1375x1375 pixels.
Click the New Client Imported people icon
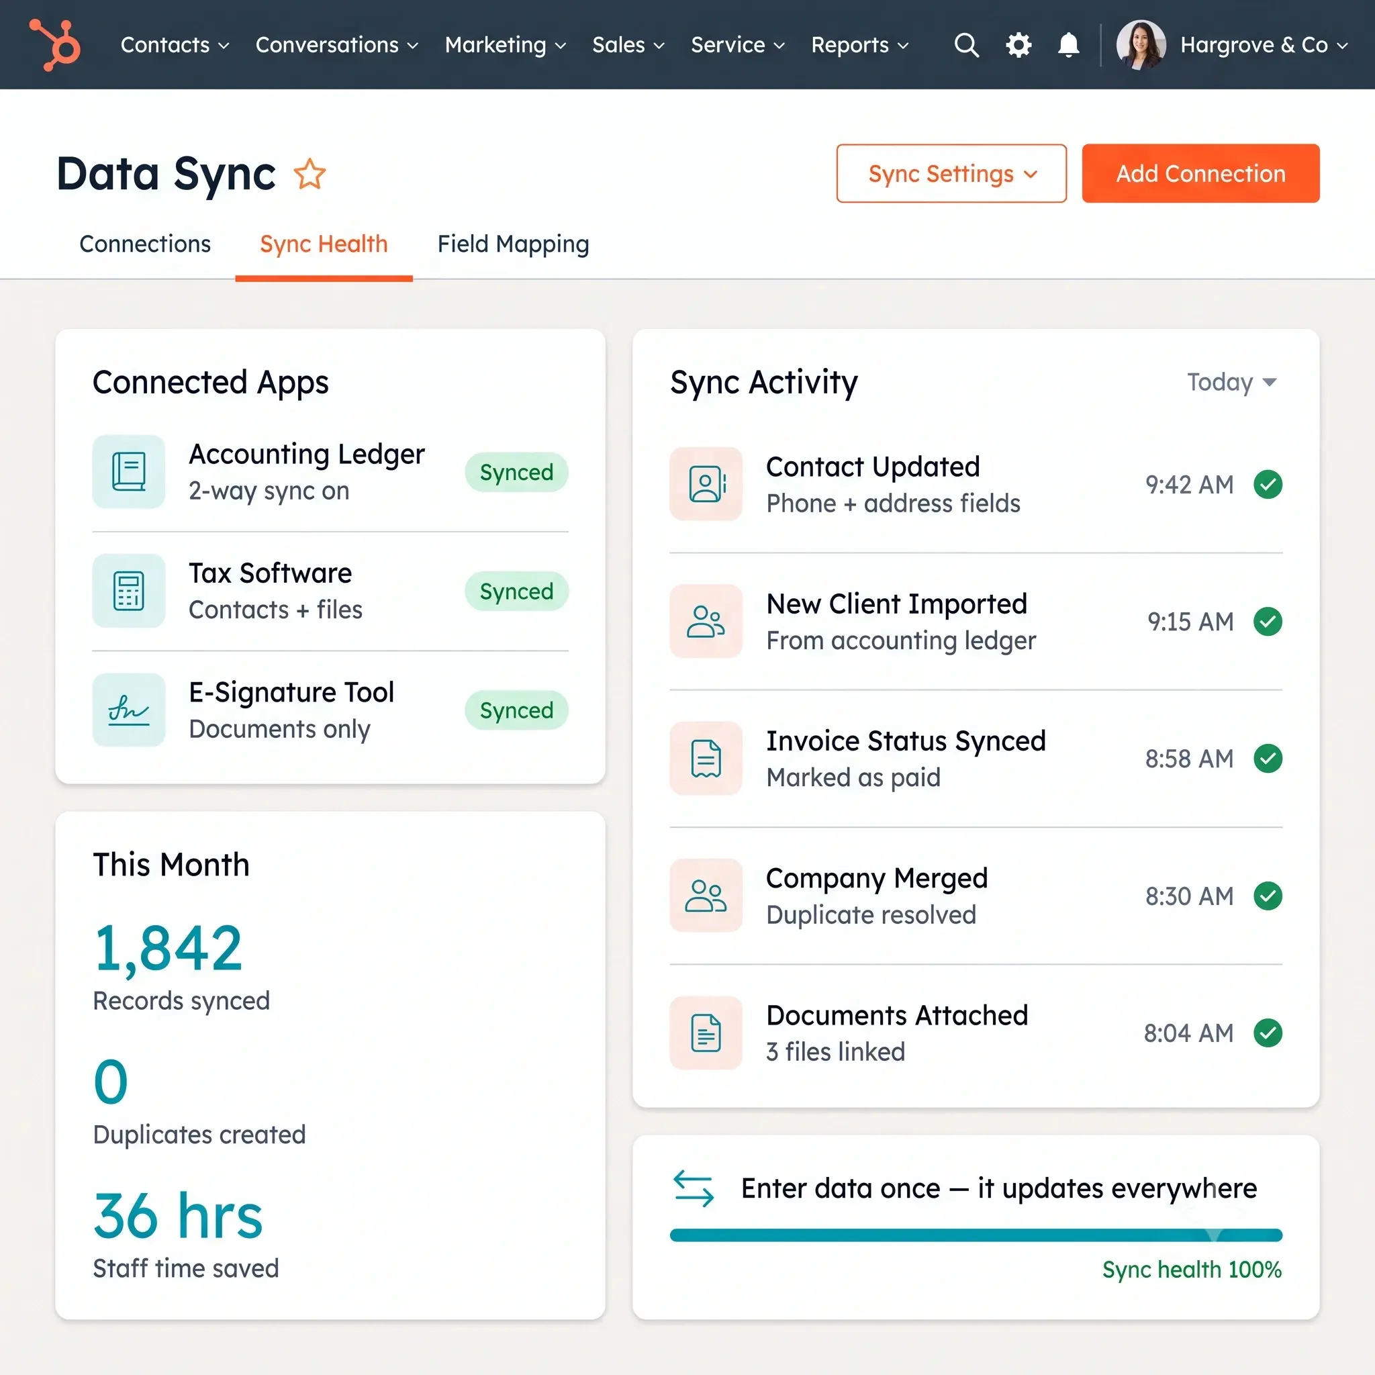[706, 621]
